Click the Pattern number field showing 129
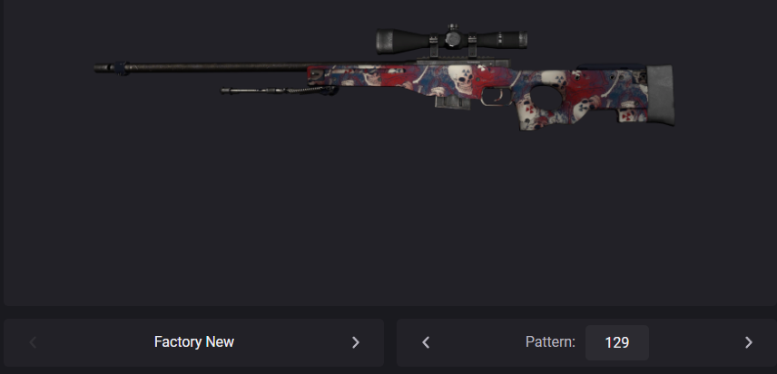 click(617, 342)
